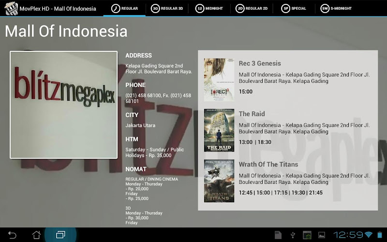Tap the address line under Rec 3 Genesis

pyautogui.click(x=304, y=78)
